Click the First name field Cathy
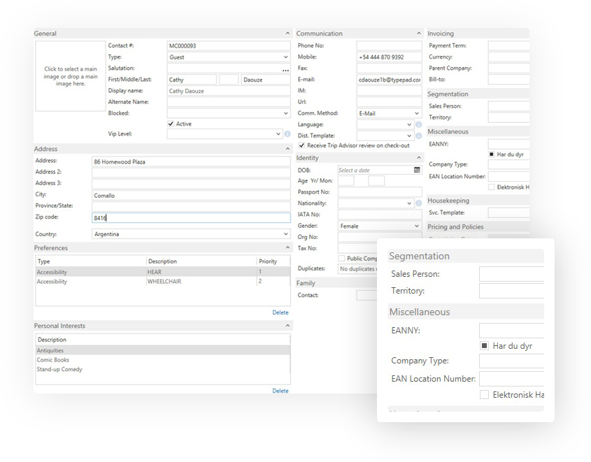 (192, 80)
